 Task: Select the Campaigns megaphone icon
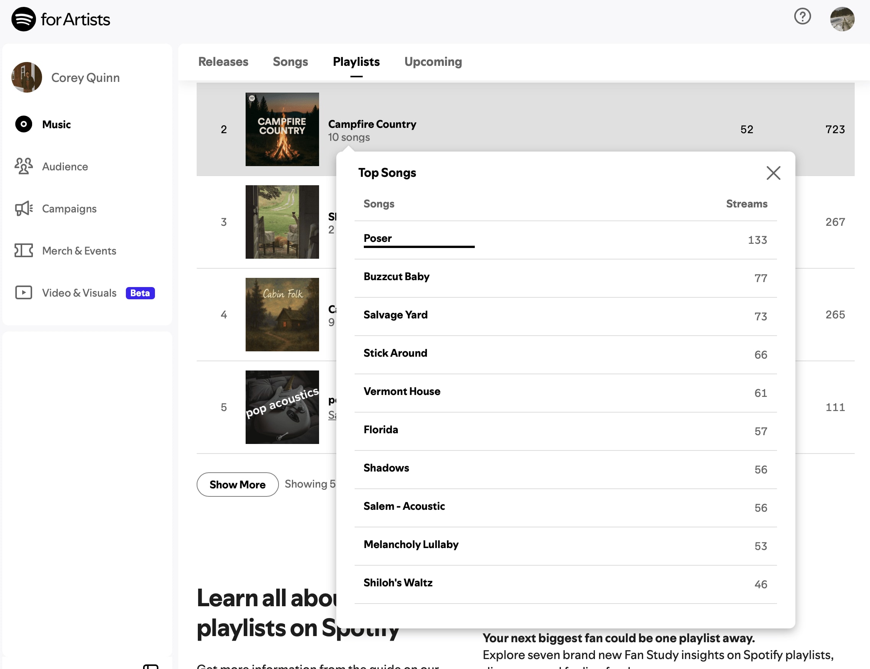23,208
